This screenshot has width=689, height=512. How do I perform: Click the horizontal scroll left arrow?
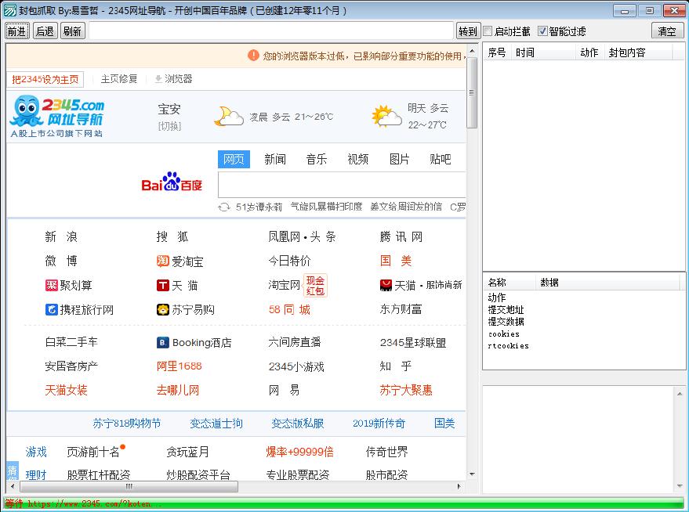tap(13, 486)
